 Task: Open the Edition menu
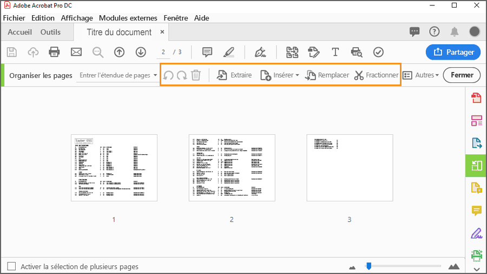(43, 18)
